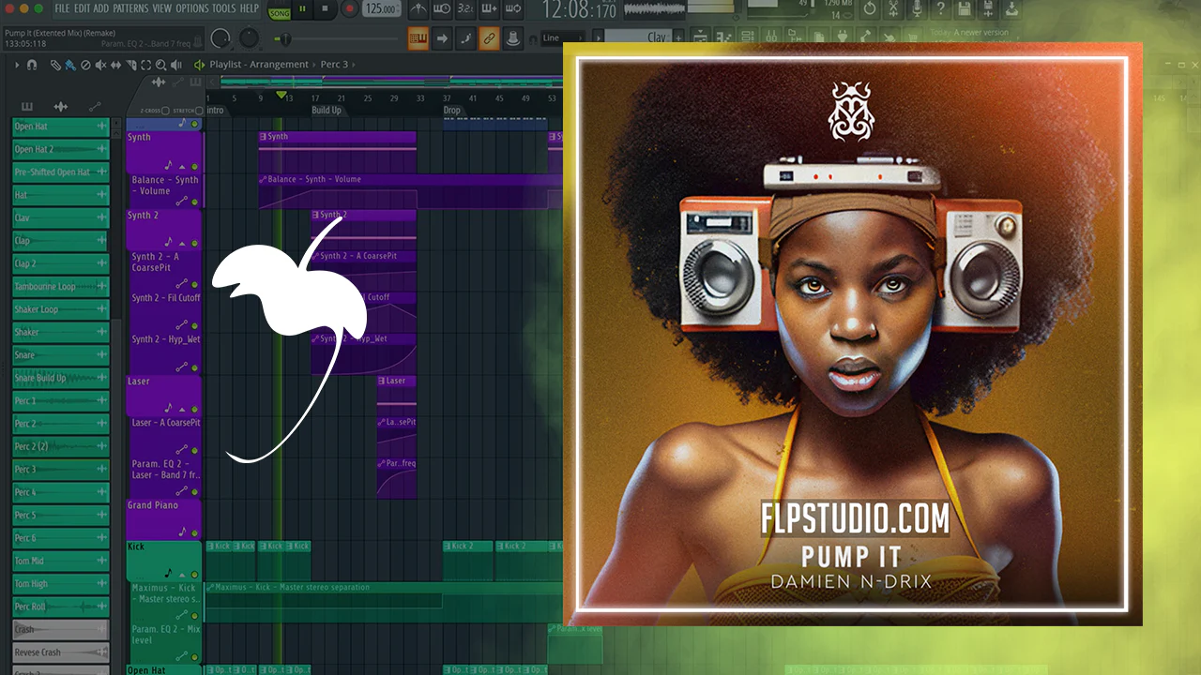Click the countdown before recording icon
Image resolution: width=1201 pixels, height=675 pixels.
[465, 9]
